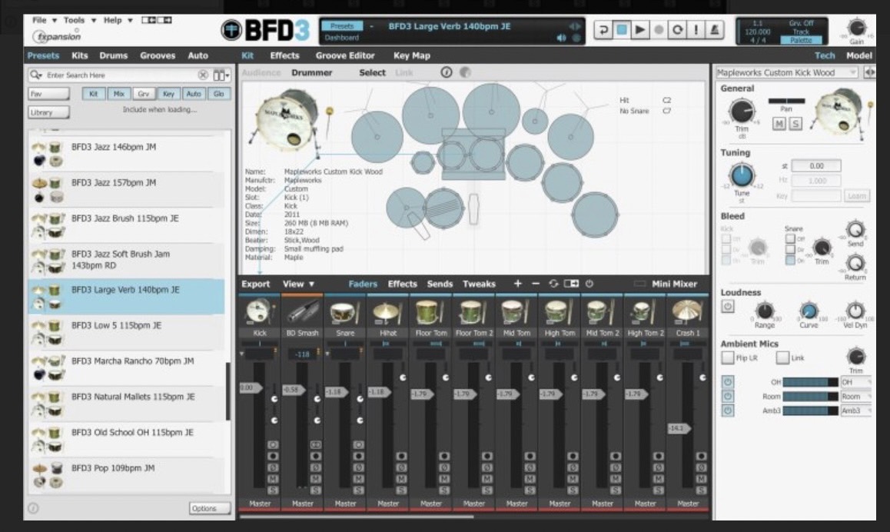
Task: Enable the Ambient Mics Link checkbox
Action: [x=782, y=357]
